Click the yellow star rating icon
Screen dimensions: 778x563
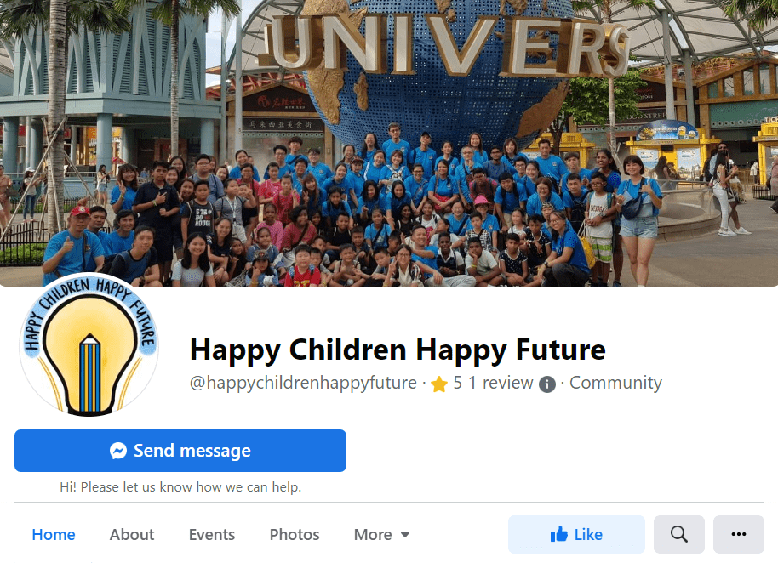click(x=439, y=384)
